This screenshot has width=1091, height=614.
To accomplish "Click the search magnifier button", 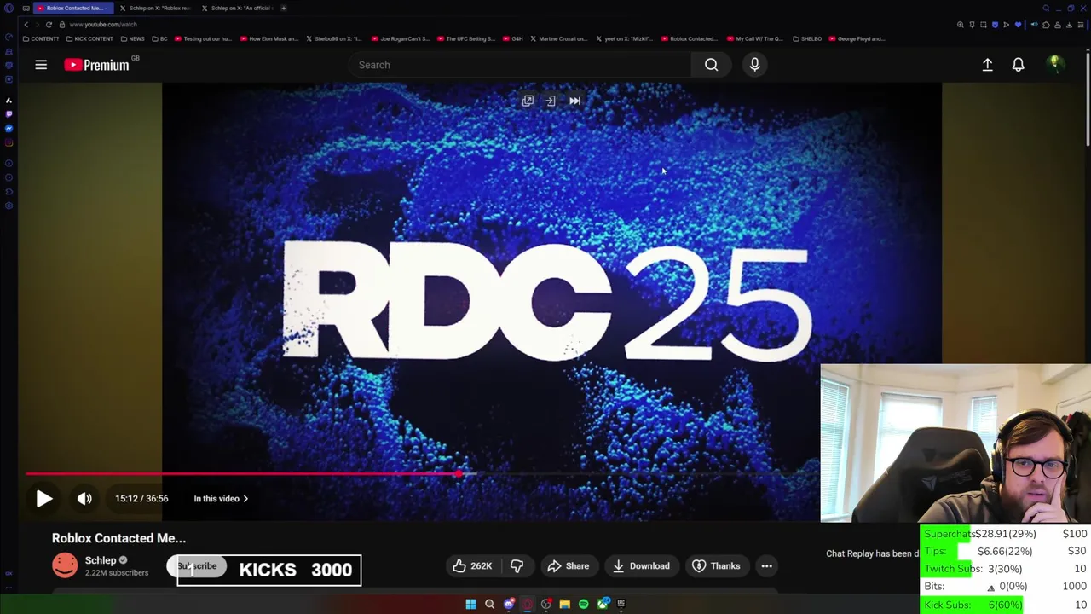I will click(711, 65).
